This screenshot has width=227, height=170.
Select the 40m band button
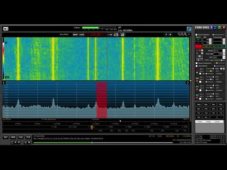221,104
